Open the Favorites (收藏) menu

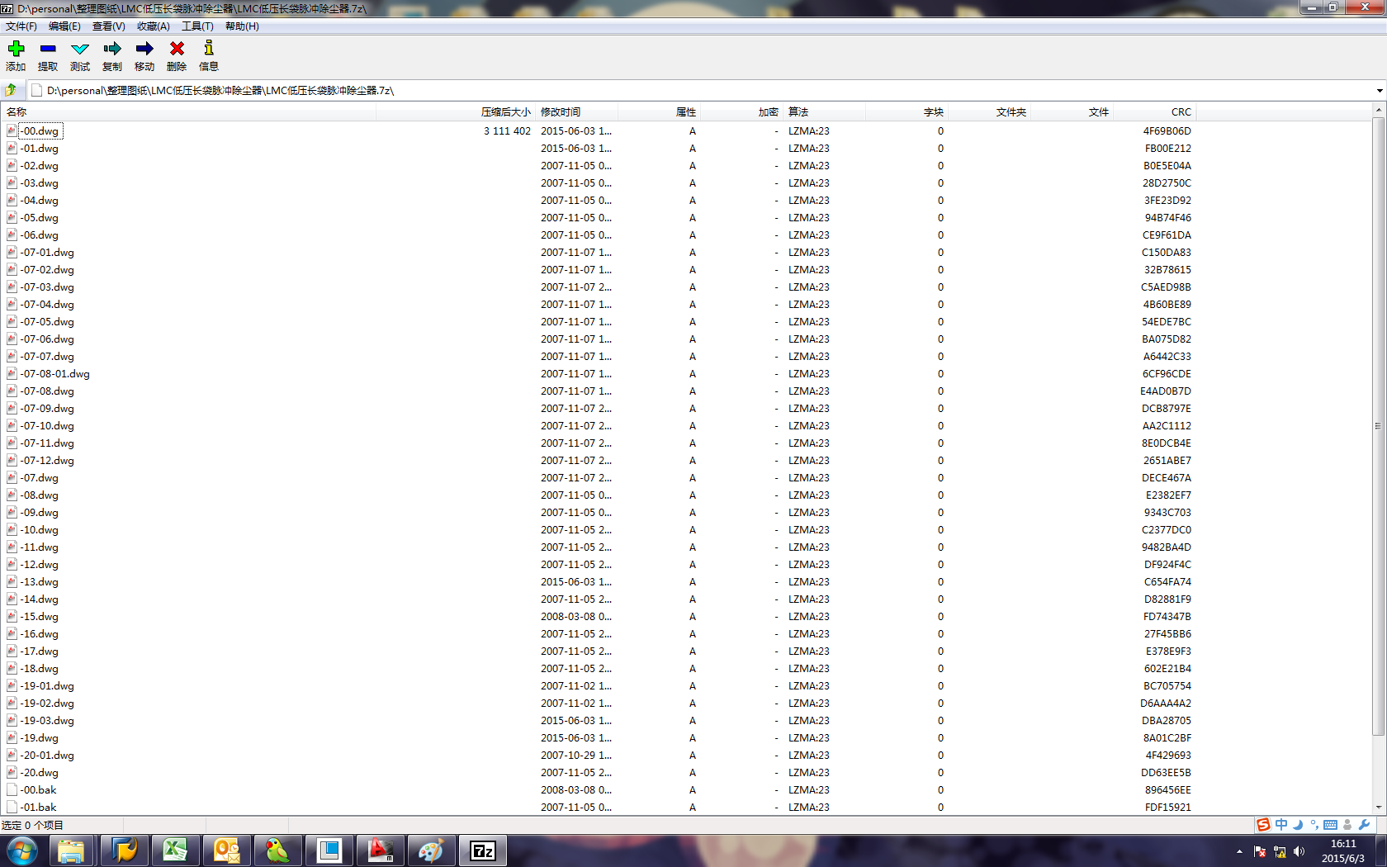pyautogui.click(x=154, y=26)
